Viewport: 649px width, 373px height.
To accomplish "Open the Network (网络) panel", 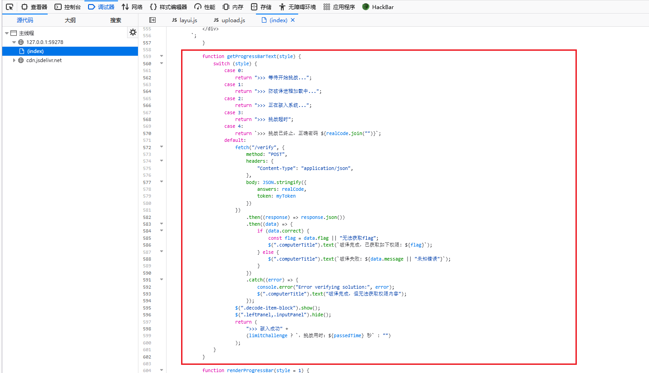I will coord(132,7).
